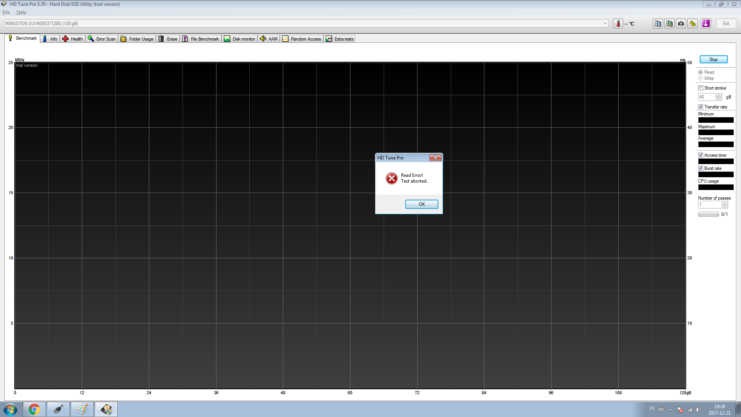Click the 'CPU usage' label
The height and width of the screenshot is (417, 741).
(x=708, y=181)
